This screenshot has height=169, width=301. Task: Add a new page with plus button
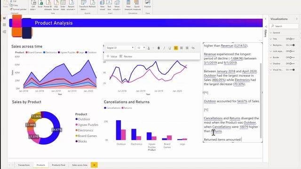(x=94, y=165)
